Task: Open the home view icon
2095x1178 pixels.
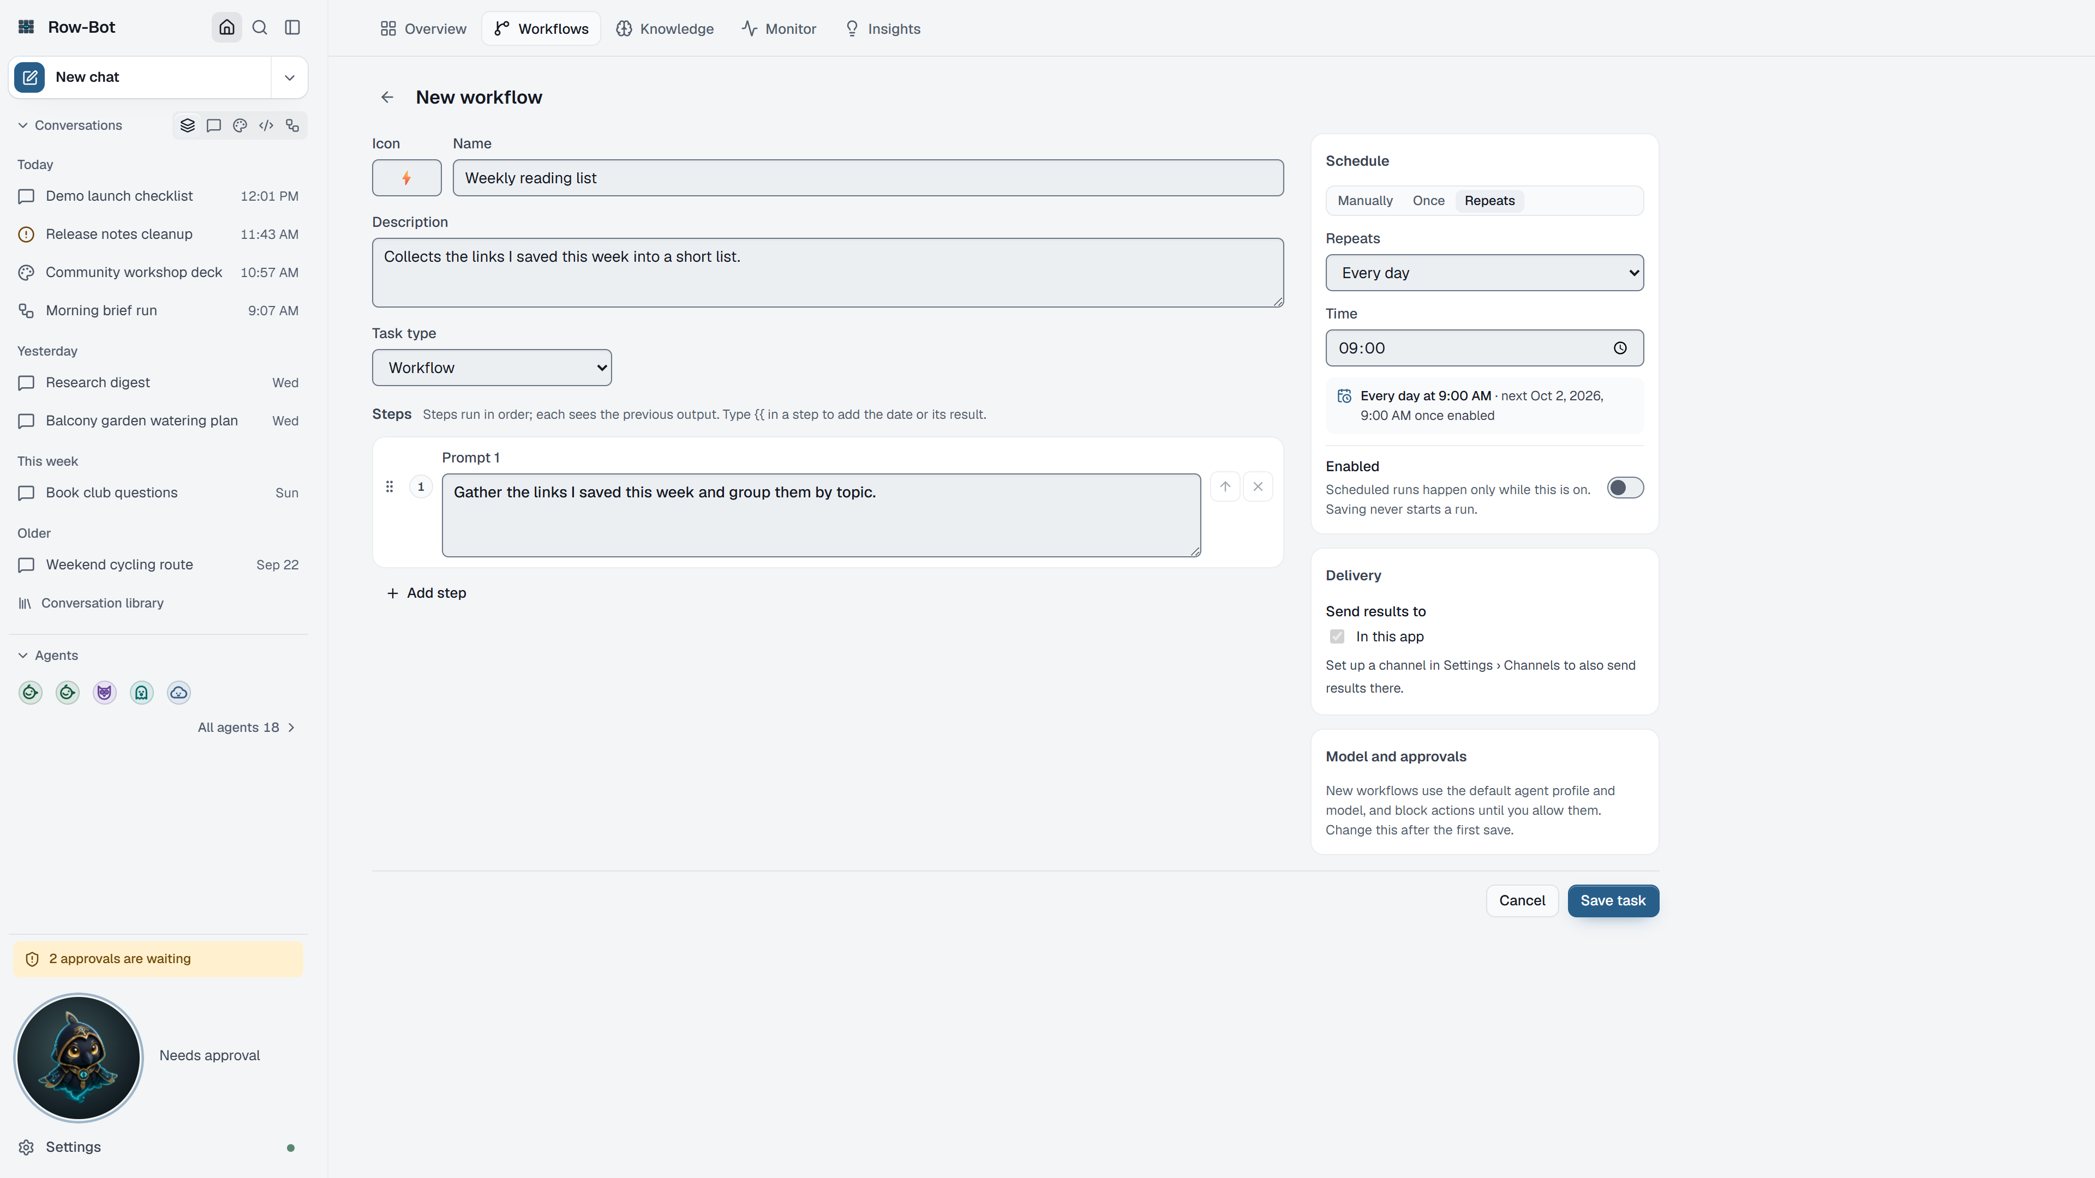Action: tap(227, 28)
